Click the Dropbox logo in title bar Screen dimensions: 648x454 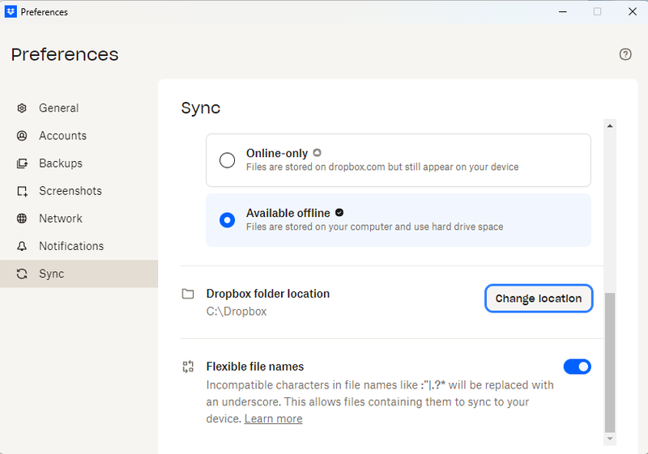click(x=11, y=11)
